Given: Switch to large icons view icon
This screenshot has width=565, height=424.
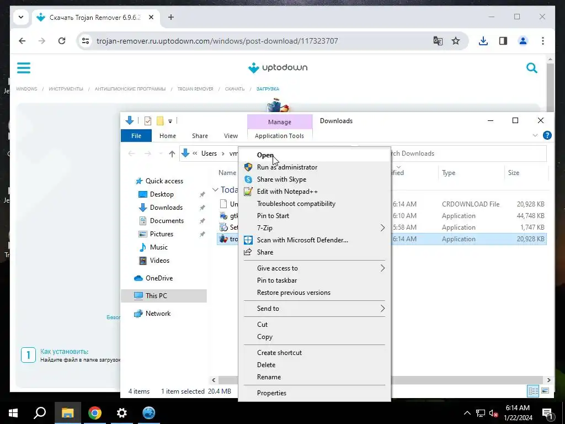Looking at the screenshot, I should click(545, 391).
